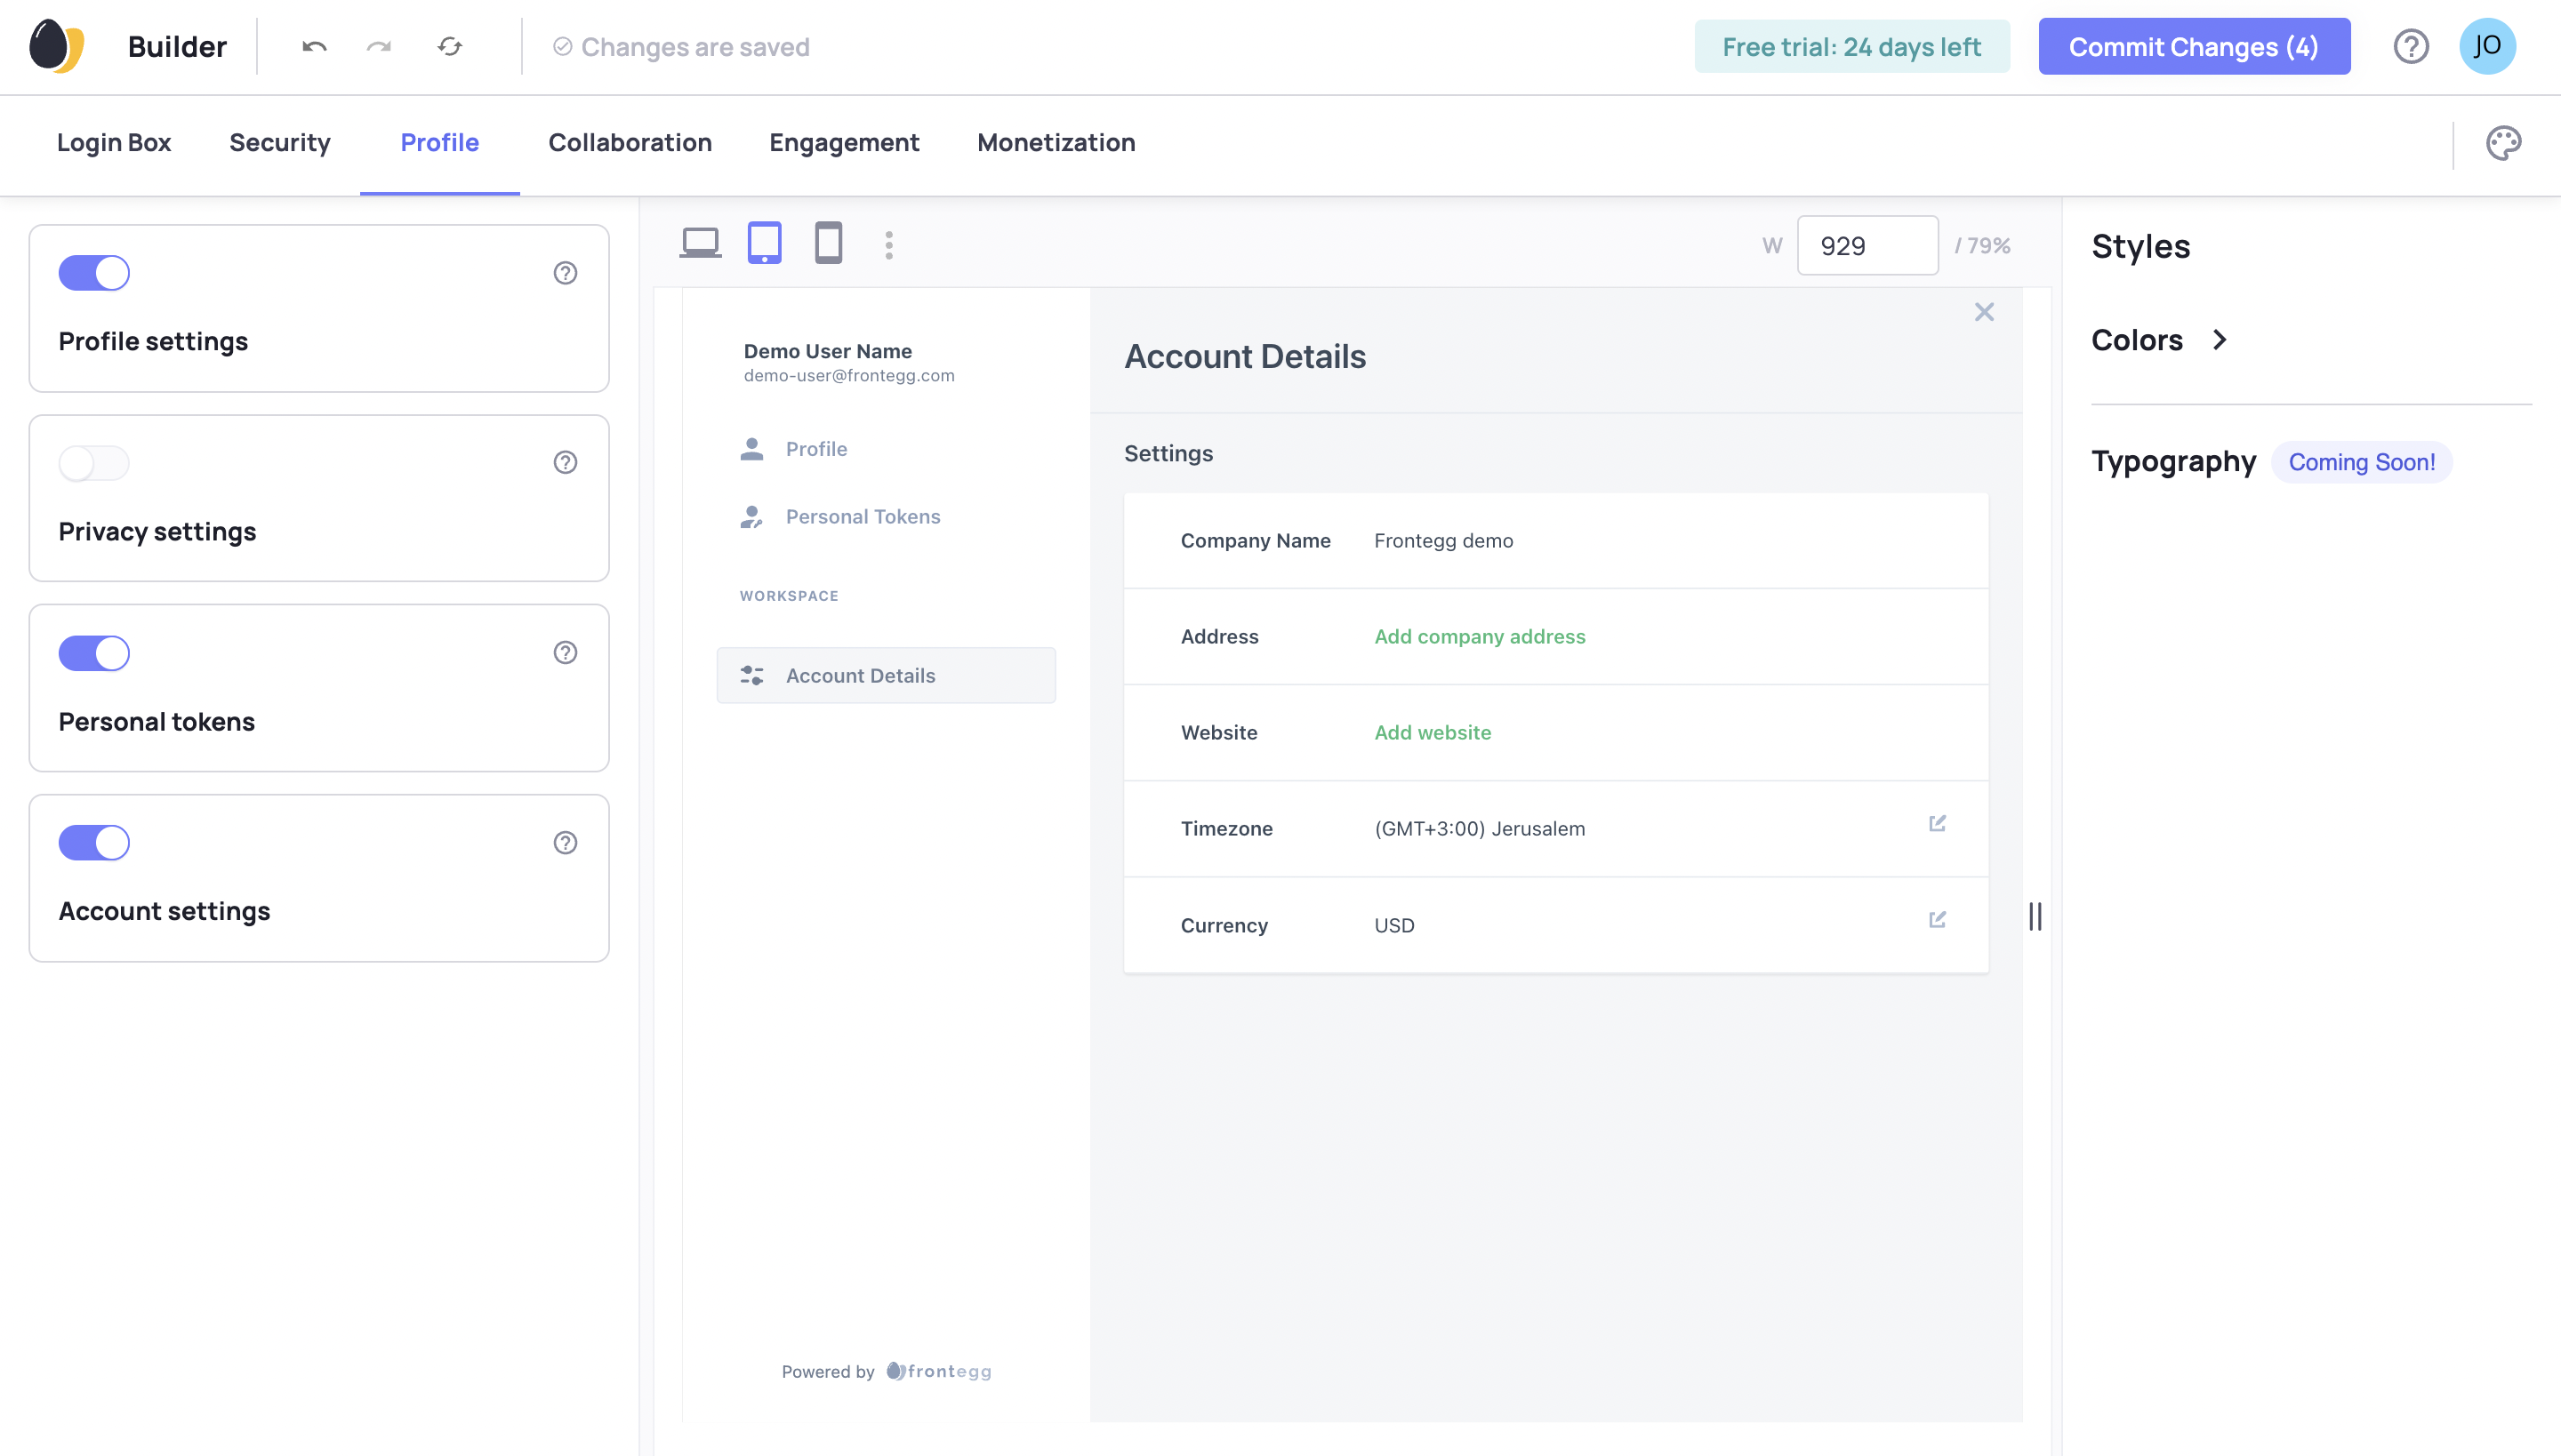The height and width of the screenshot is (1456, 2561).
Task: Click edit icon for Timezone row
Action: pos(1937,824)
